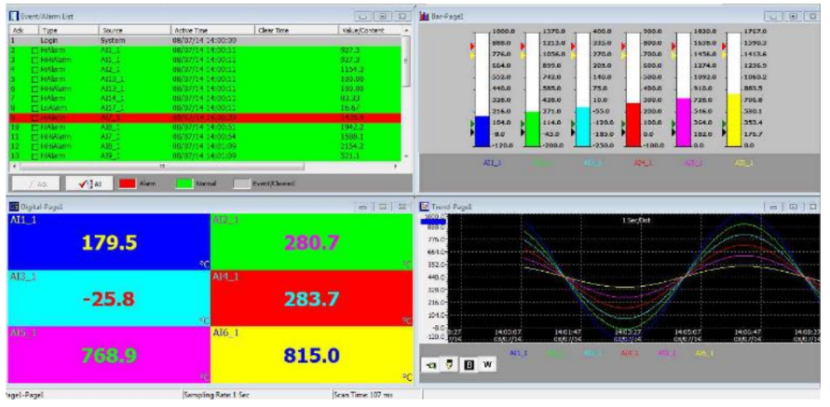
Task: Click AI4_1 label under bar graph
Action: click(643, 163)
